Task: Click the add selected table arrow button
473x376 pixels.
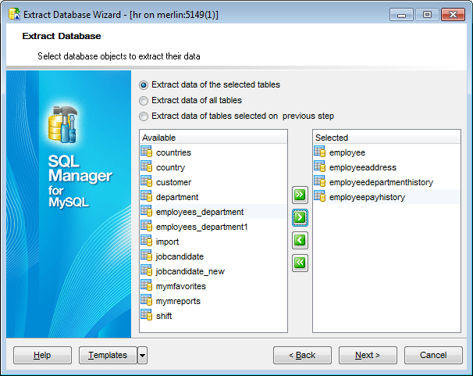Action: pyautogui.click(x=300, y=217)
